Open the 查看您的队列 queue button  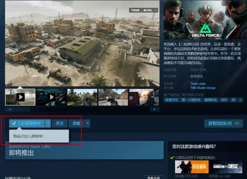tap(223, 123)
